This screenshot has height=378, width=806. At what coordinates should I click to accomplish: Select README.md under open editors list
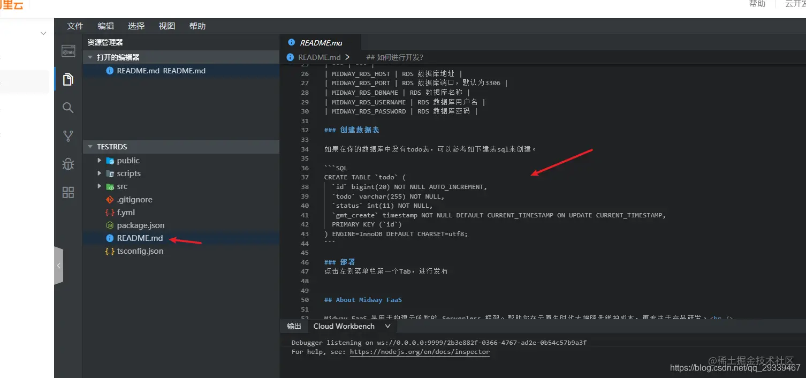[x=161, y=71]
